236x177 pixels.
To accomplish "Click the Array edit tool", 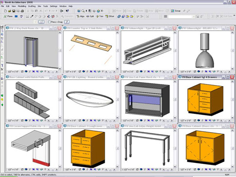I will 149,11.
